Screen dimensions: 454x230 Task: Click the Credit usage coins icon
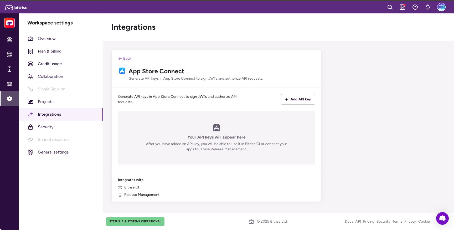click(30, 64)
